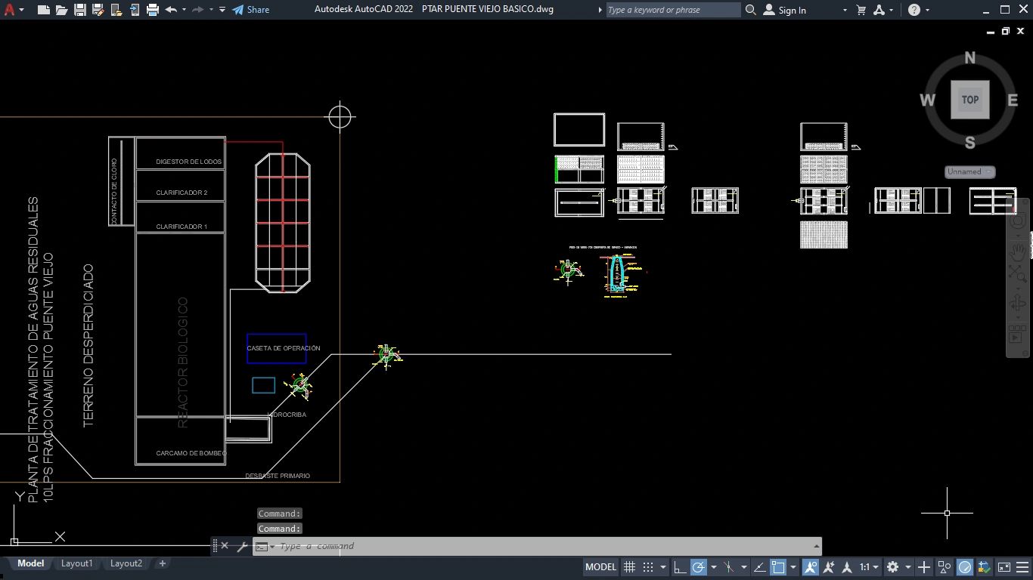Screen dimensions: 1033x580
Task: Open the Autodesk App Store cart icon
Action: point(861,10)
